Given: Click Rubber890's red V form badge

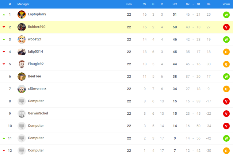Looking at the screenshot, I should tap(226, 27).
